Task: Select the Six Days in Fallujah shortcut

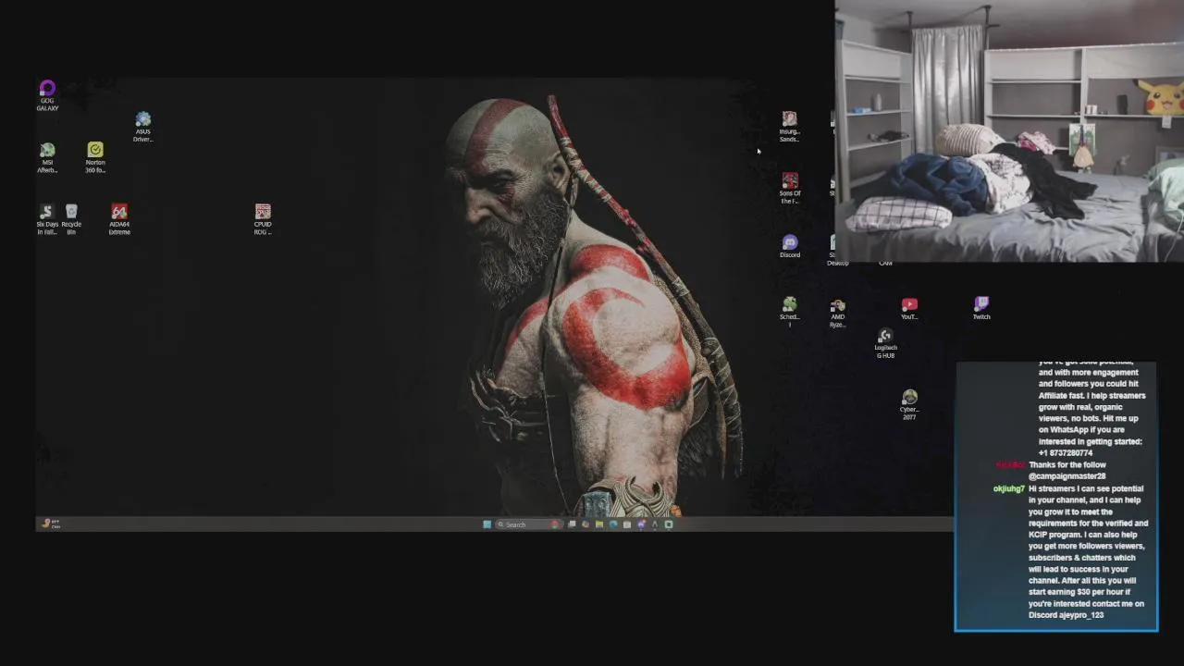Action: pyautogui.click(x=47, y=220)
